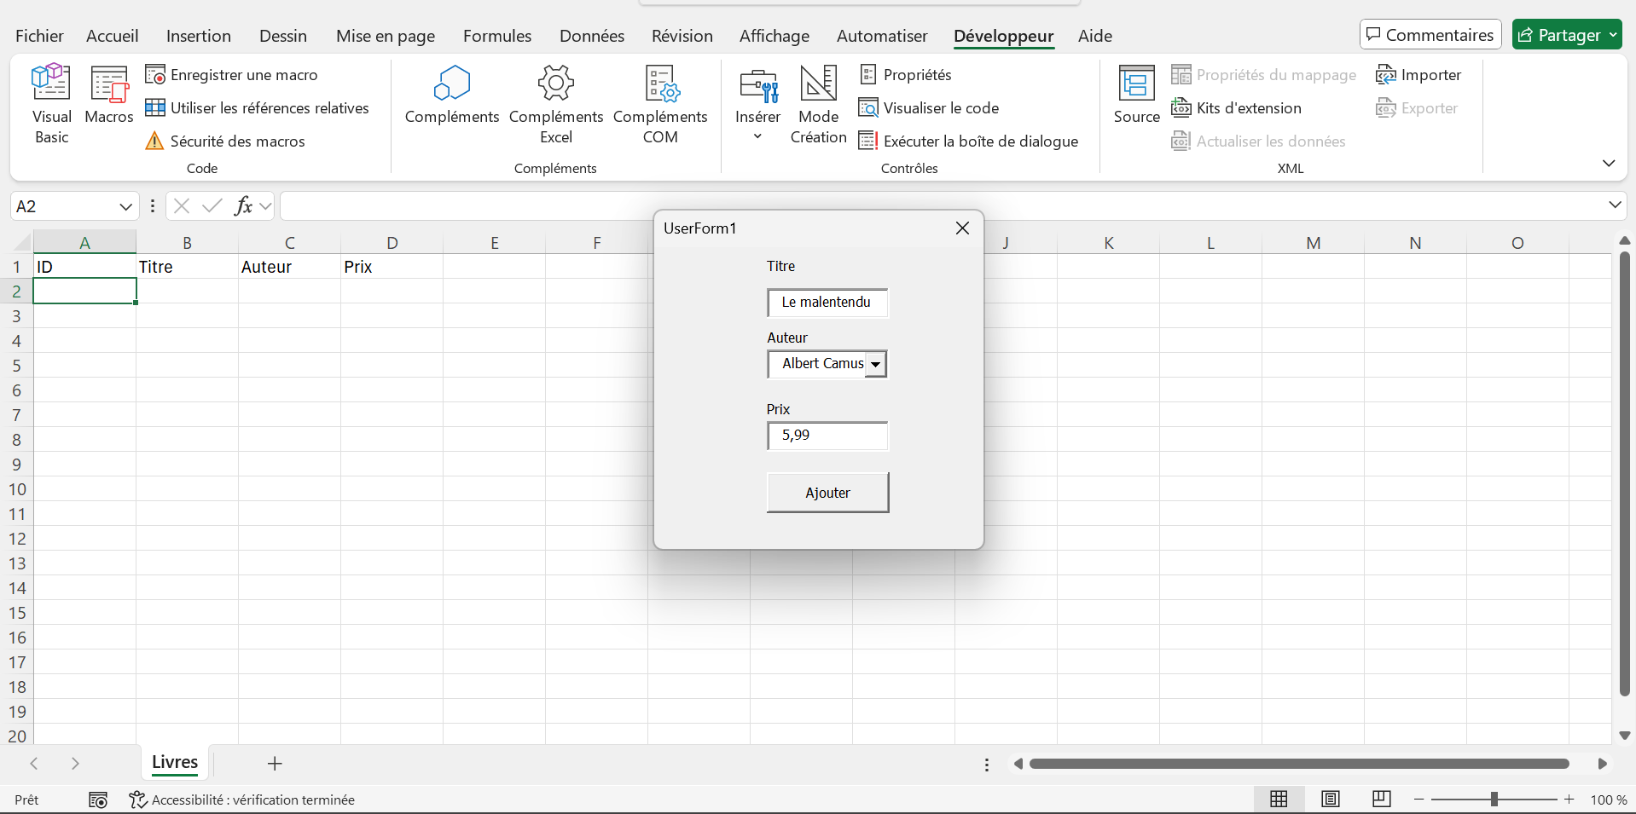Viewport: 1636px width, 814px height.
Task: Open Kits d'extension
Action: pos(1237,108)
